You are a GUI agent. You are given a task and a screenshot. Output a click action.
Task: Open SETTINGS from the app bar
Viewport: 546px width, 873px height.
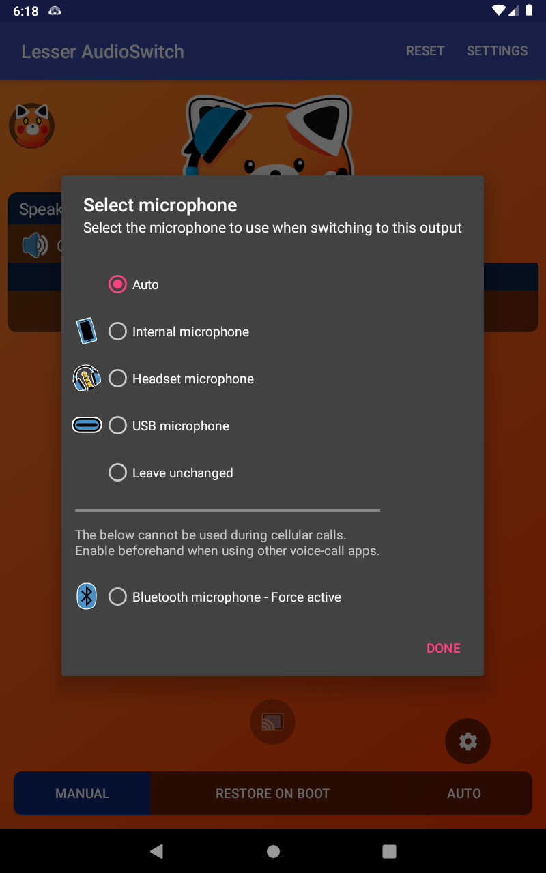point(497,51)
